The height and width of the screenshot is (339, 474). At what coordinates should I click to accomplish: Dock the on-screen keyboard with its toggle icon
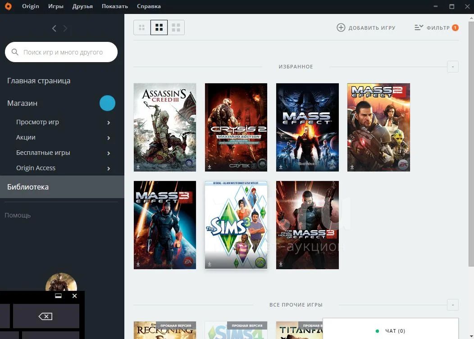(58, 296)
